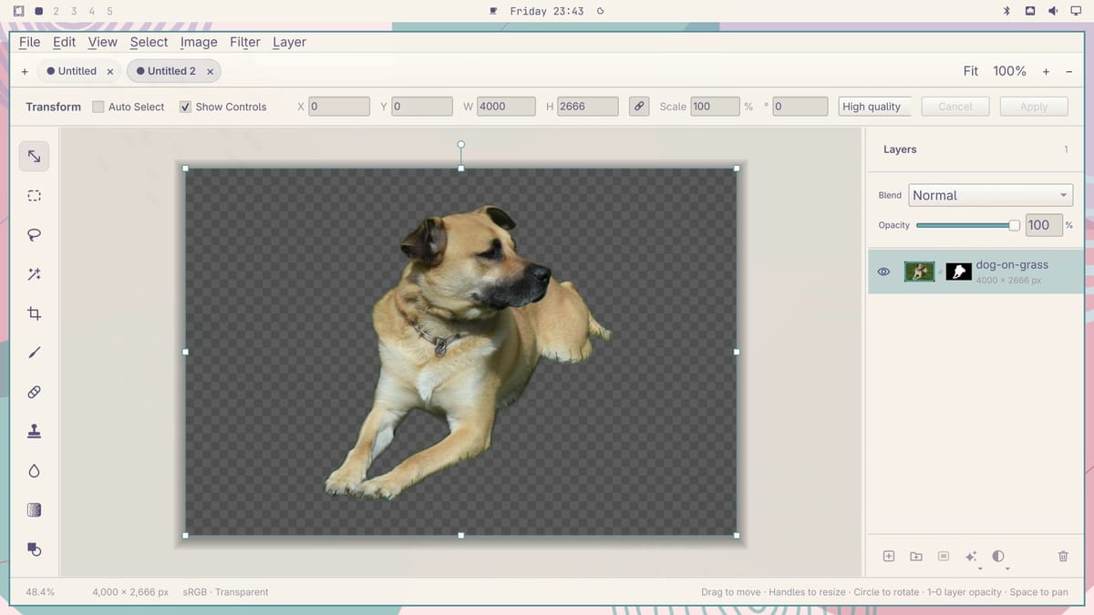This screenshot has height=615, width=1094.
Task: Open the Blend mode Normal dropdown
Action: (991, 195)
